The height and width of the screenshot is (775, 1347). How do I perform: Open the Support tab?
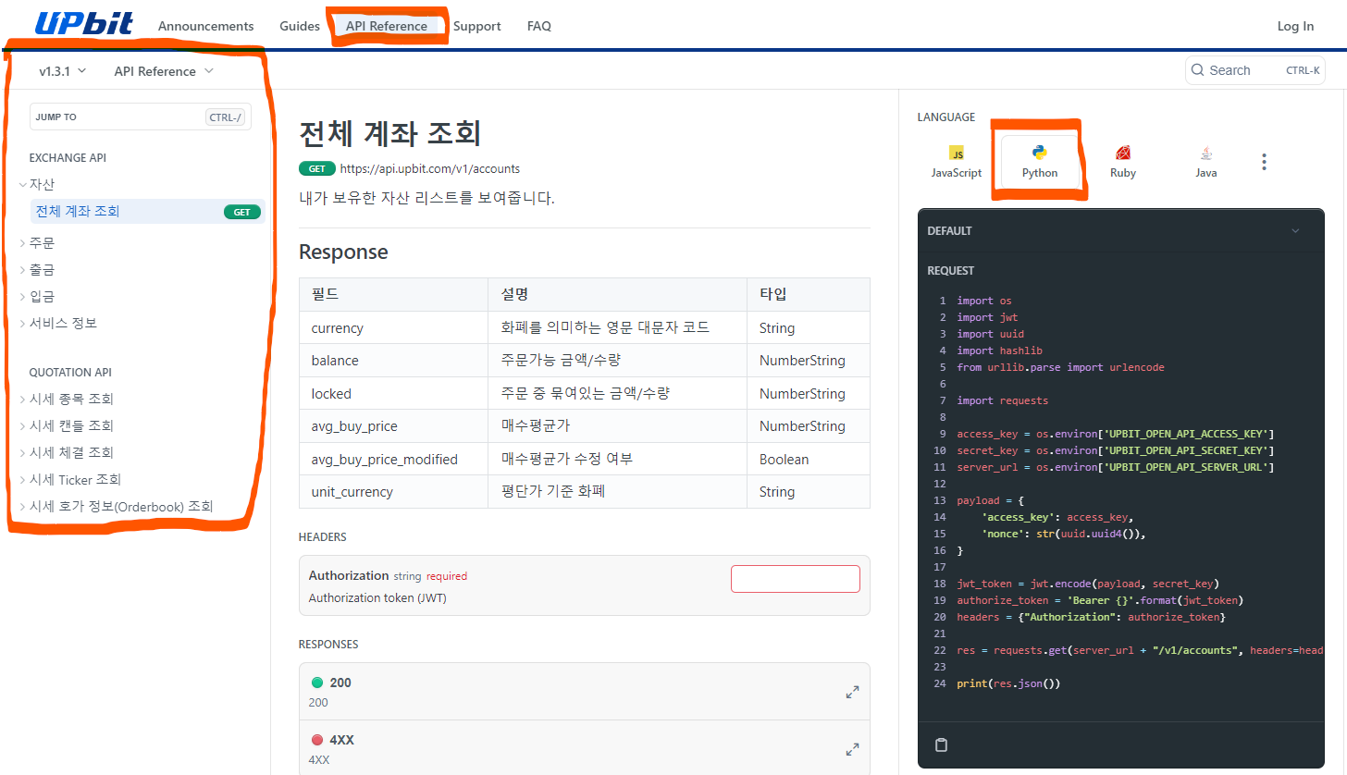(477, 26)
